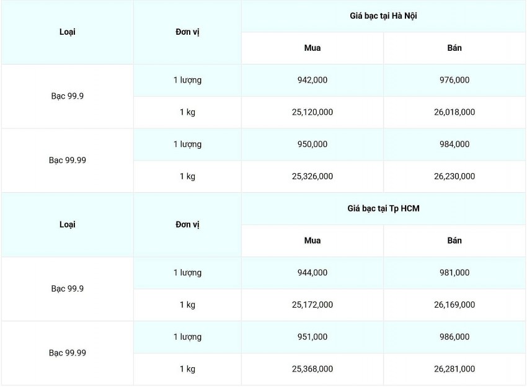Select the 986,000 sell price cell
The width and height of the screenshot is (527, 387).
click(454, 337)
